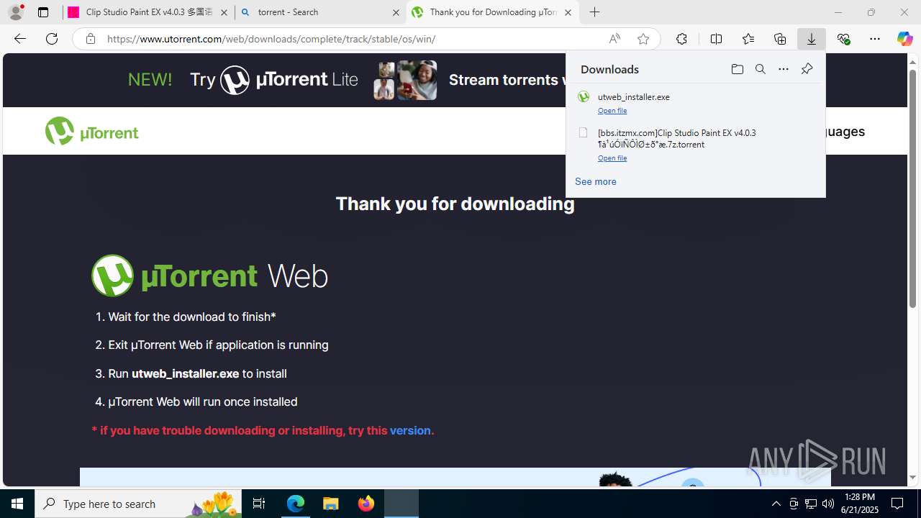921x518 pixels.
Task: Open Browser essentials icon
Action: (x=843, y=39)
